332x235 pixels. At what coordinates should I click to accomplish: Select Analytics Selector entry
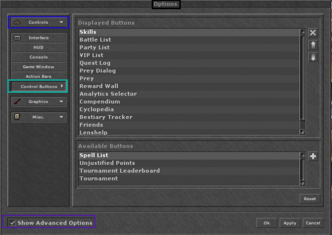189,94
